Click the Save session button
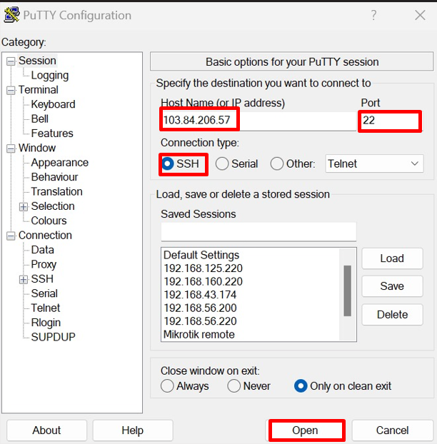This screenshot has height=444, width=437. pos(392,286)
